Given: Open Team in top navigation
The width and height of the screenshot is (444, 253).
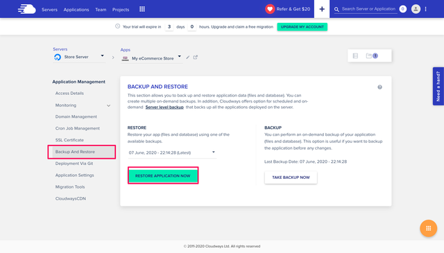Looking at the screenshot, I should (x=101, y=10).
